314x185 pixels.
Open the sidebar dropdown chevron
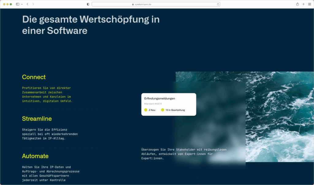coord(22,4)
